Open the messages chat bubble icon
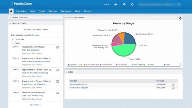 coord(115,4)
